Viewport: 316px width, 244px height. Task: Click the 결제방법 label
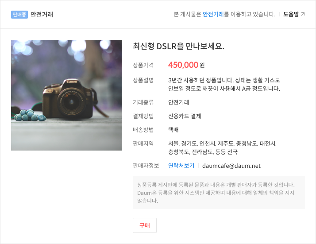(x=143, y=116)
